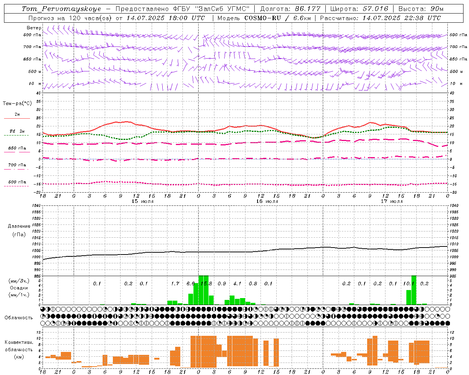The image size is (469, 375).
Task: Click the Облачность cloud cover label
Action: 19,318
